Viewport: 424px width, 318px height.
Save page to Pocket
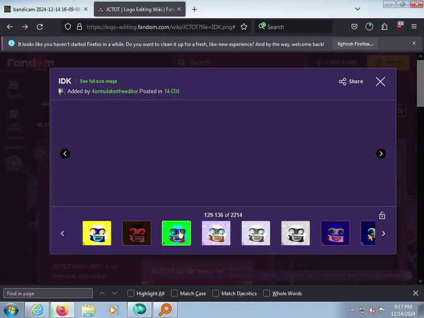click(x=354, y=27)
